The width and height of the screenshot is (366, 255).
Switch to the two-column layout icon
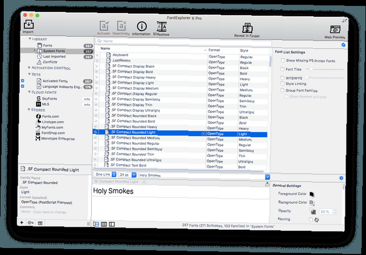point(112,224)
